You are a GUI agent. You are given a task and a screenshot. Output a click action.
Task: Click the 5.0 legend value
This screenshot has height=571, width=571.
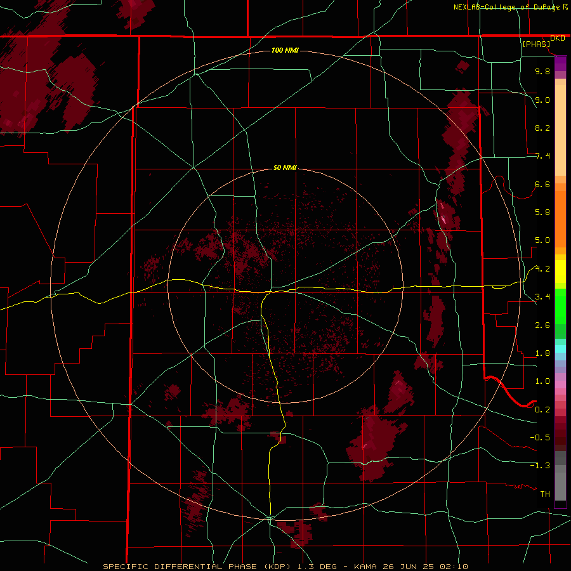tap(542, 240)
